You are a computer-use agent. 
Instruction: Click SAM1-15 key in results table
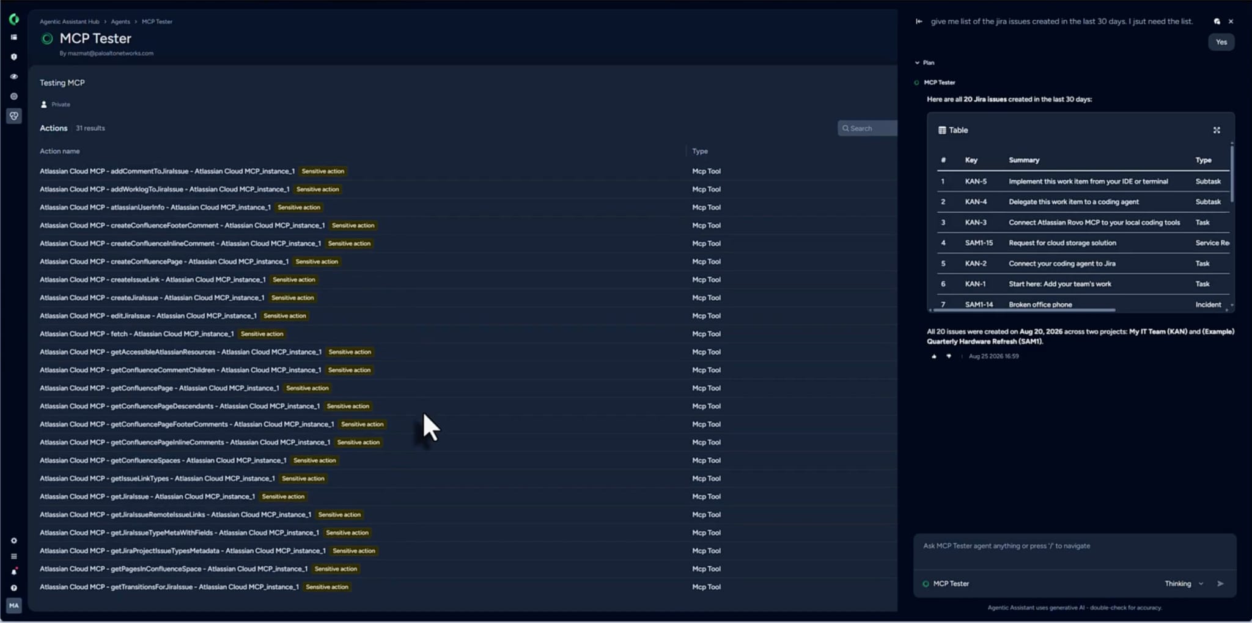pos(979,243)
